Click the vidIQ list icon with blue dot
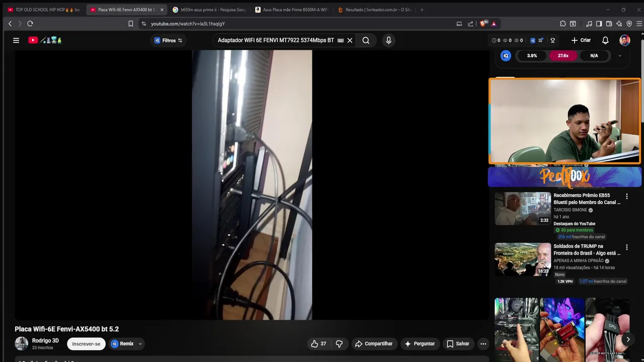Viewport: 644px width, 362px height. [x=540, y=40]
